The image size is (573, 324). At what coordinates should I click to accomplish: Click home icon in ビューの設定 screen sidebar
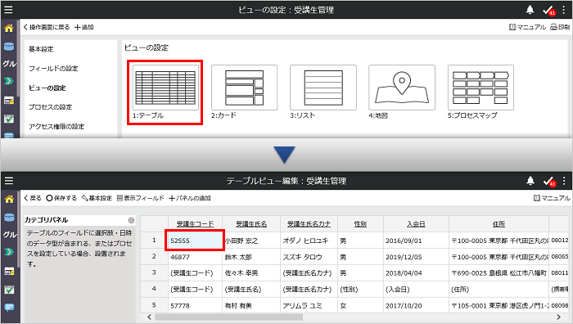(9, 28)
